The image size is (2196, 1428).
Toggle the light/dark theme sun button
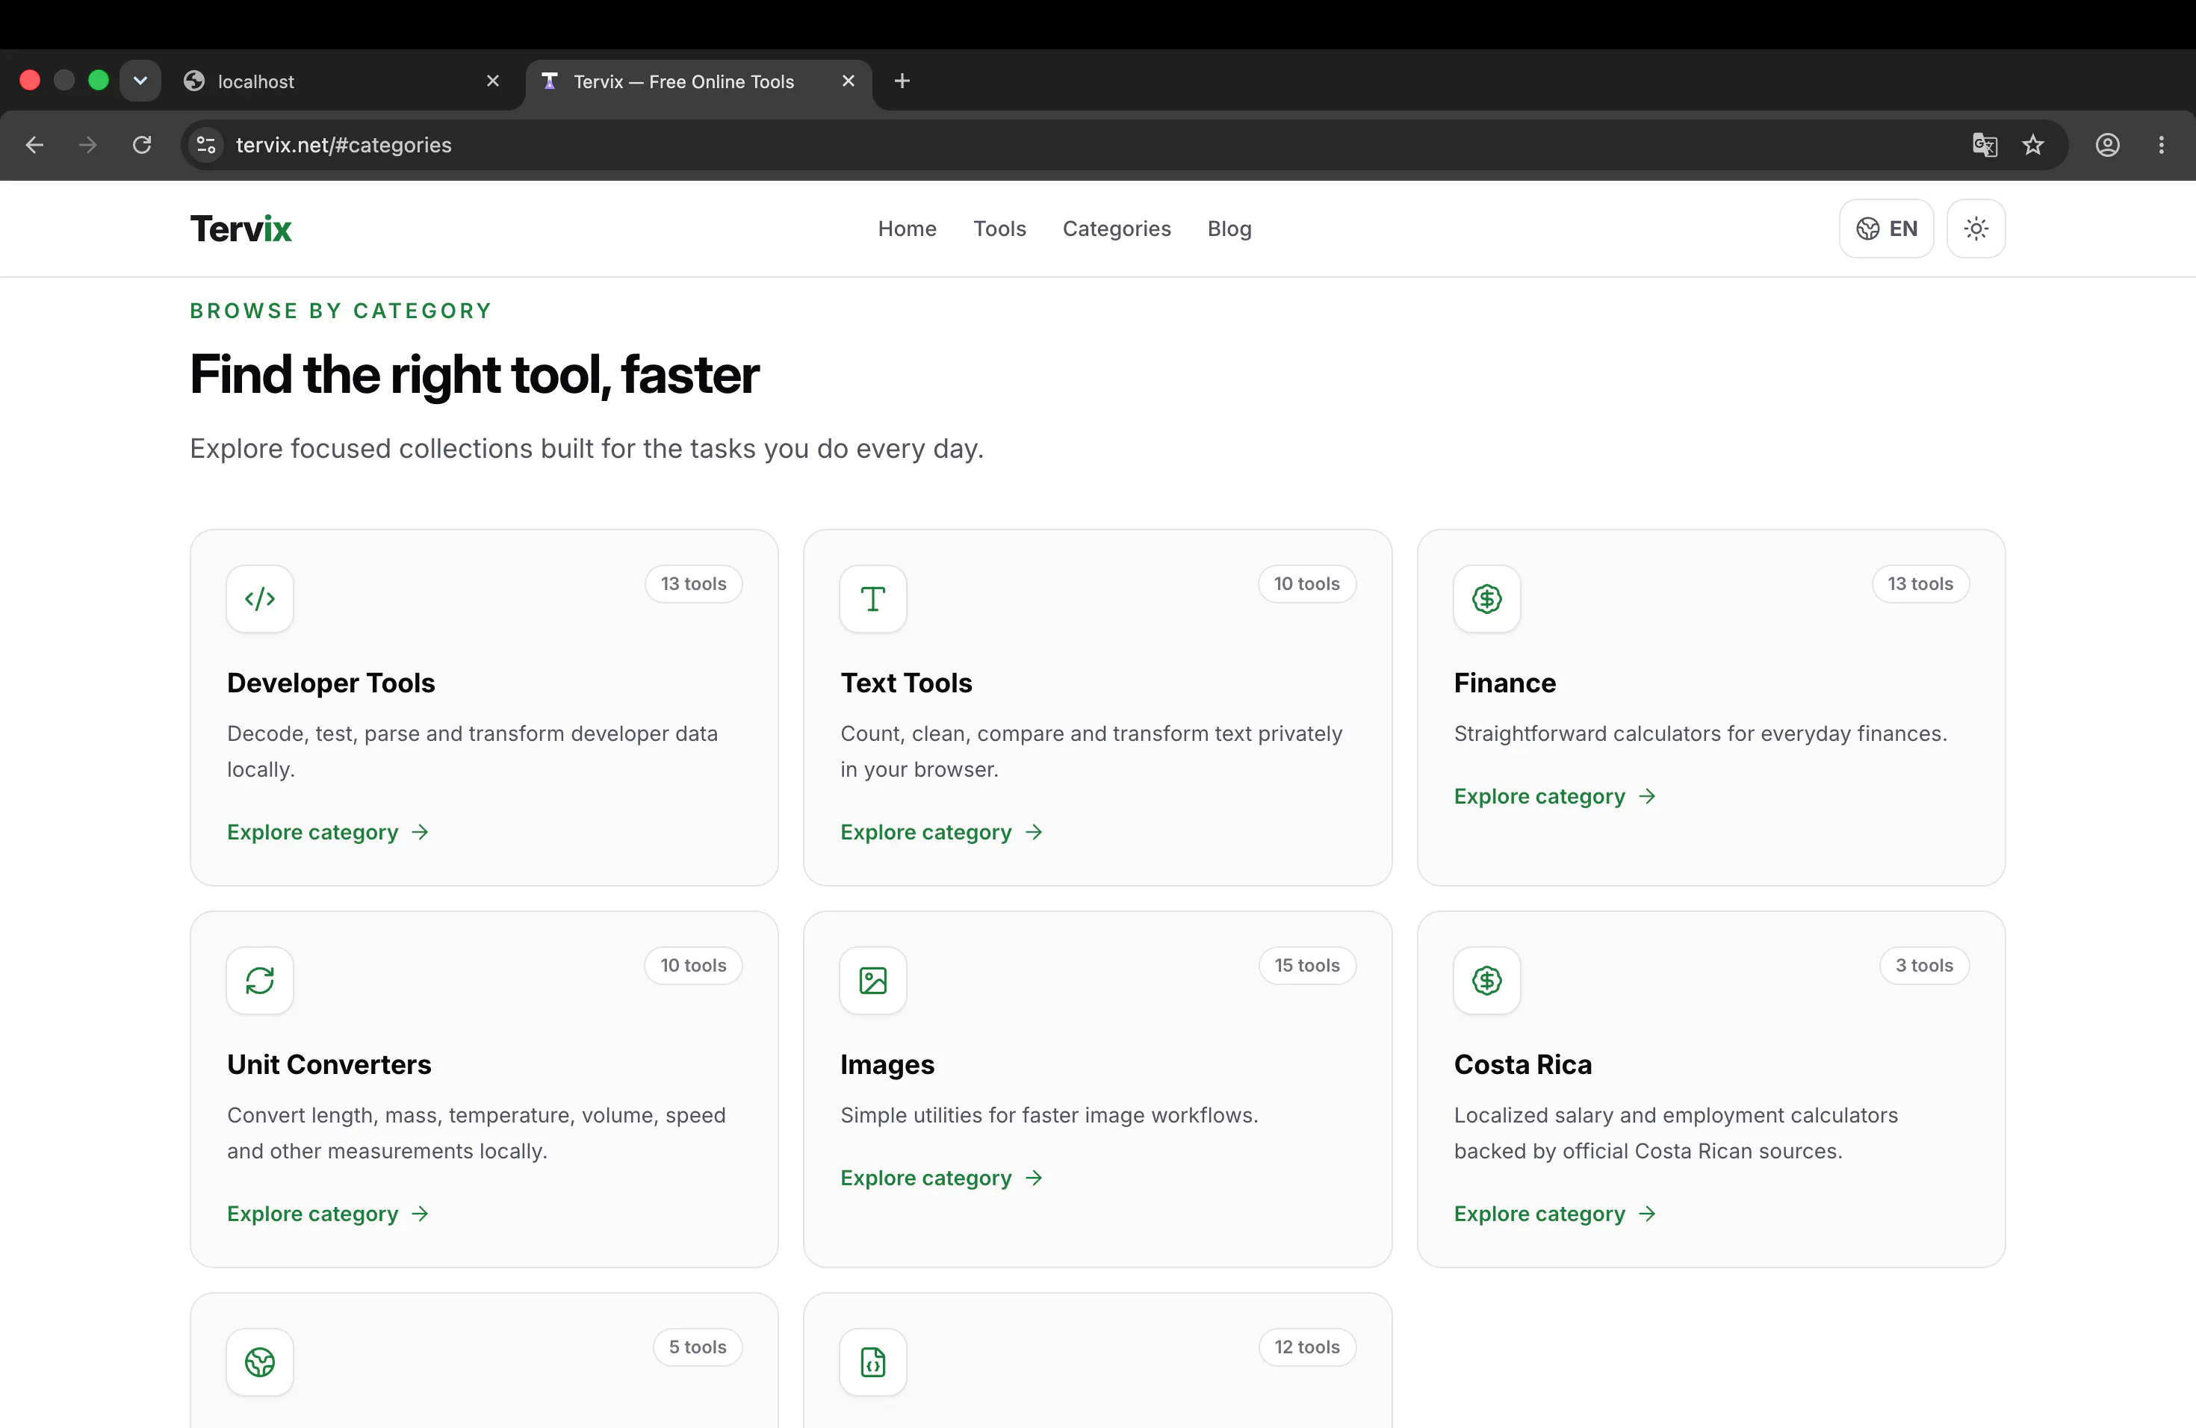[1976, 229]
